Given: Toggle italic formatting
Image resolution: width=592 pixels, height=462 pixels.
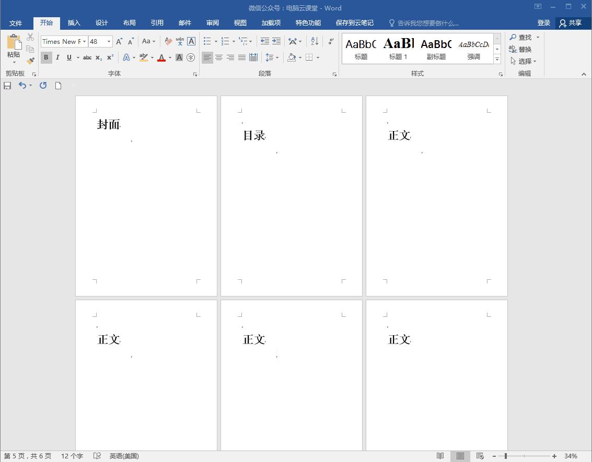Looking at the screenshot, I should click(58, 57).
